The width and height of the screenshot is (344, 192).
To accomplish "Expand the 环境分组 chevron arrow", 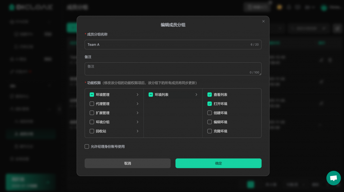I will click(137, 122).
